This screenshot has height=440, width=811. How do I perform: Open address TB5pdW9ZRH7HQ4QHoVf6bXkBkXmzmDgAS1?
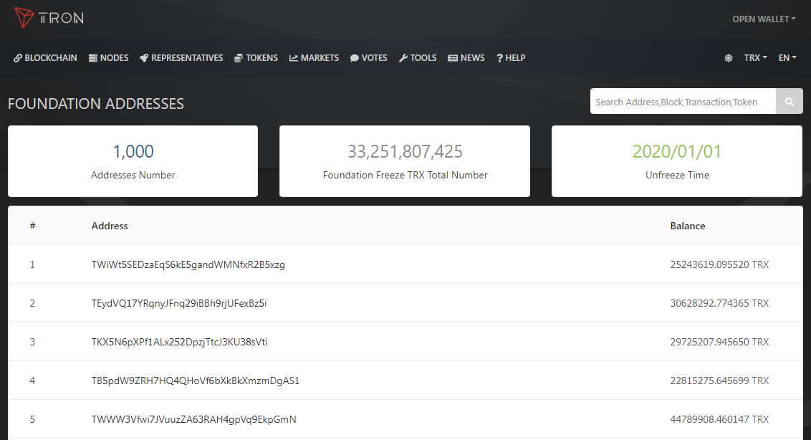196,381
